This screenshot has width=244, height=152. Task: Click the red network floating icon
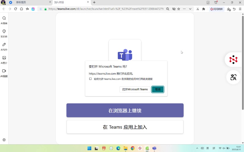click(x=233, y=60)
